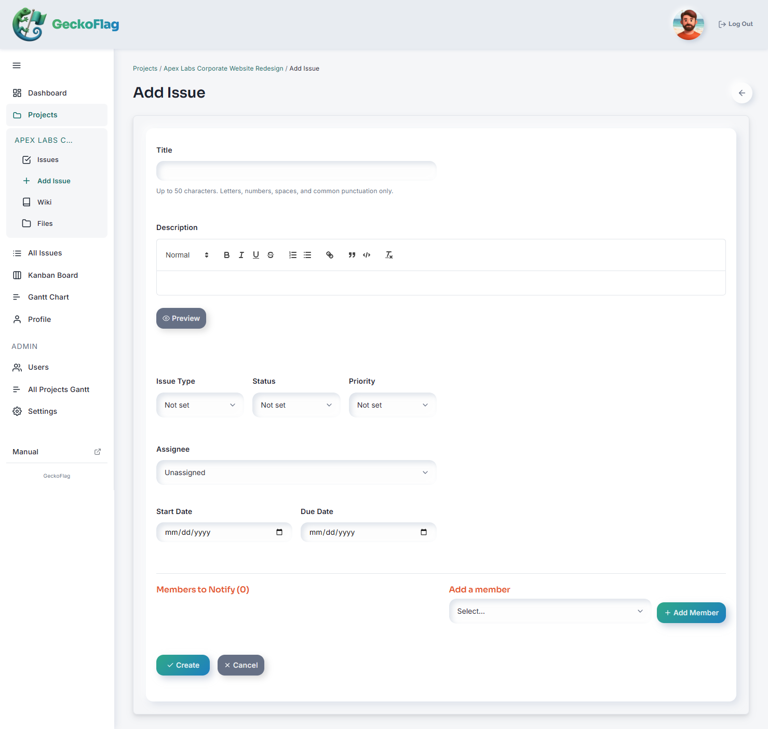Insert an ordered numbered list
The image size is (768, 729).
(293, 255)
